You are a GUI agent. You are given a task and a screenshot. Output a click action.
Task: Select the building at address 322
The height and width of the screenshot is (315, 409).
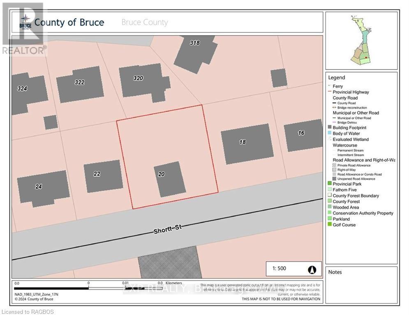pyautogui.click(x=80, y=84)
